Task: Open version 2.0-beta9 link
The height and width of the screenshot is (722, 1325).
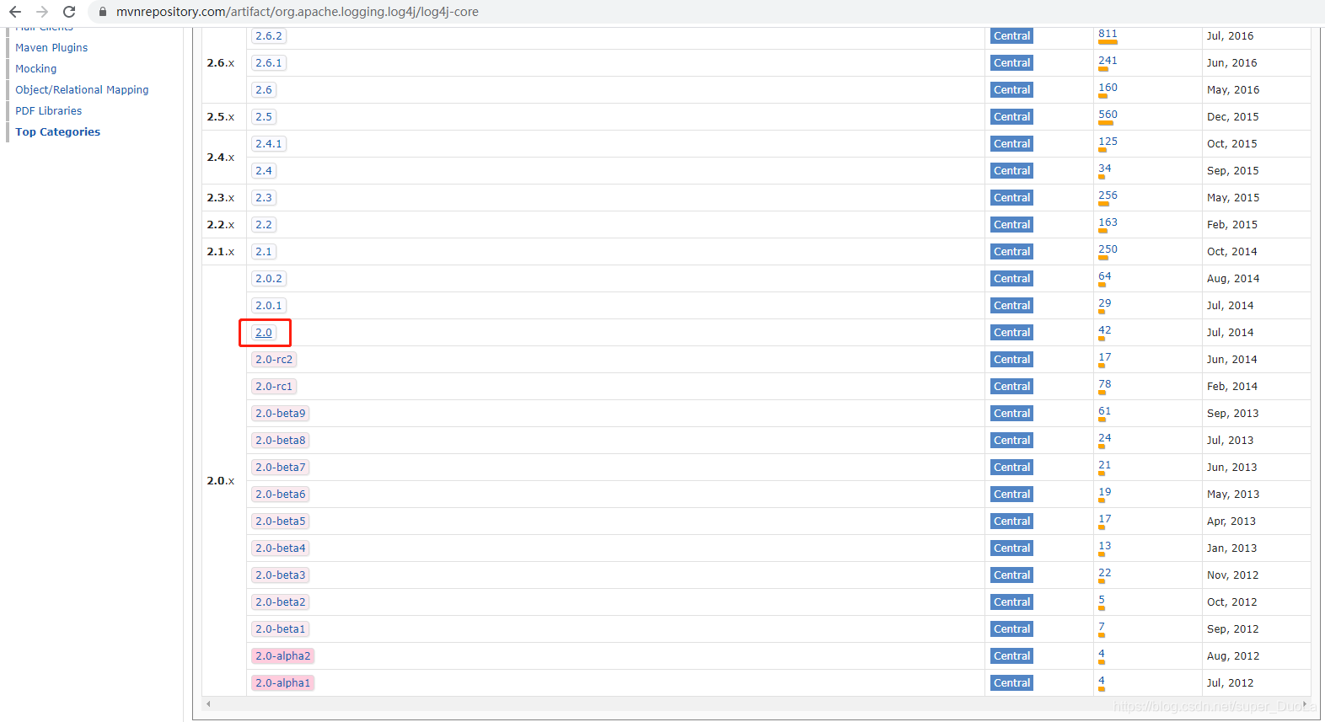Action: (281, 414)
